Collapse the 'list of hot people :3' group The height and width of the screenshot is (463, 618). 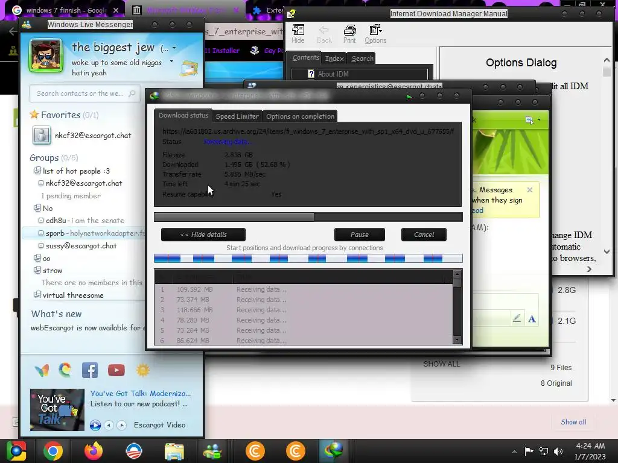point(37,171)
